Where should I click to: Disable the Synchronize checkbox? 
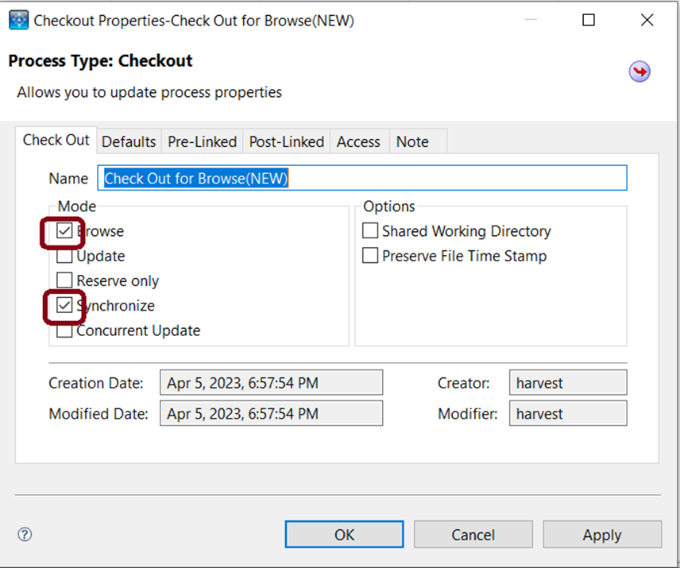(x=64, y=306)
